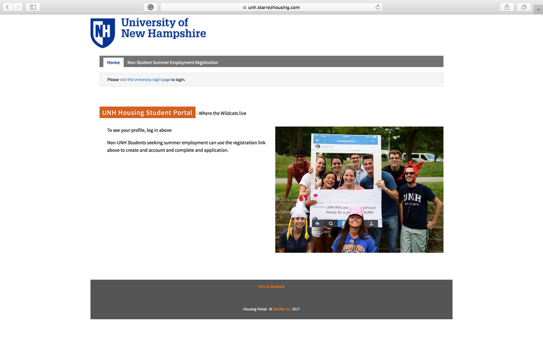
Task: Click the UNH RAs group photo
Action: (359, 189)
